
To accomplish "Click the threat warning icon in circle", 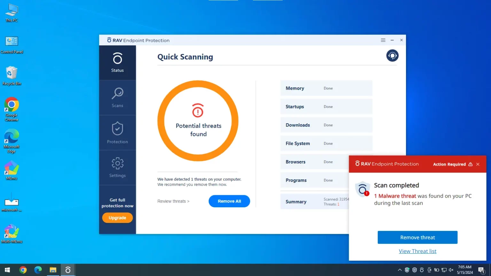I will [x=198, y=111].
